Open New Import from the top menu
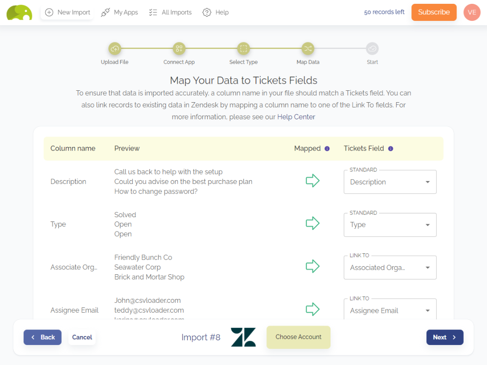Viewport: 487px width, 365px height. [68, 12]
